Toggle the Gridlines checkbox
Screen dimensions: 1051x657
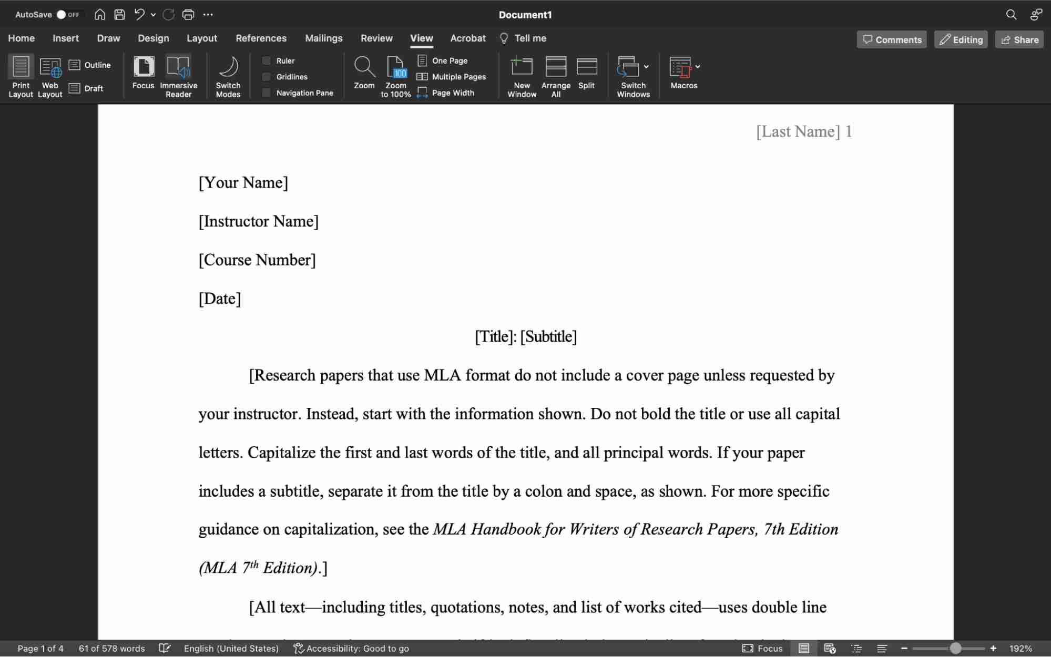pos(267,76)
